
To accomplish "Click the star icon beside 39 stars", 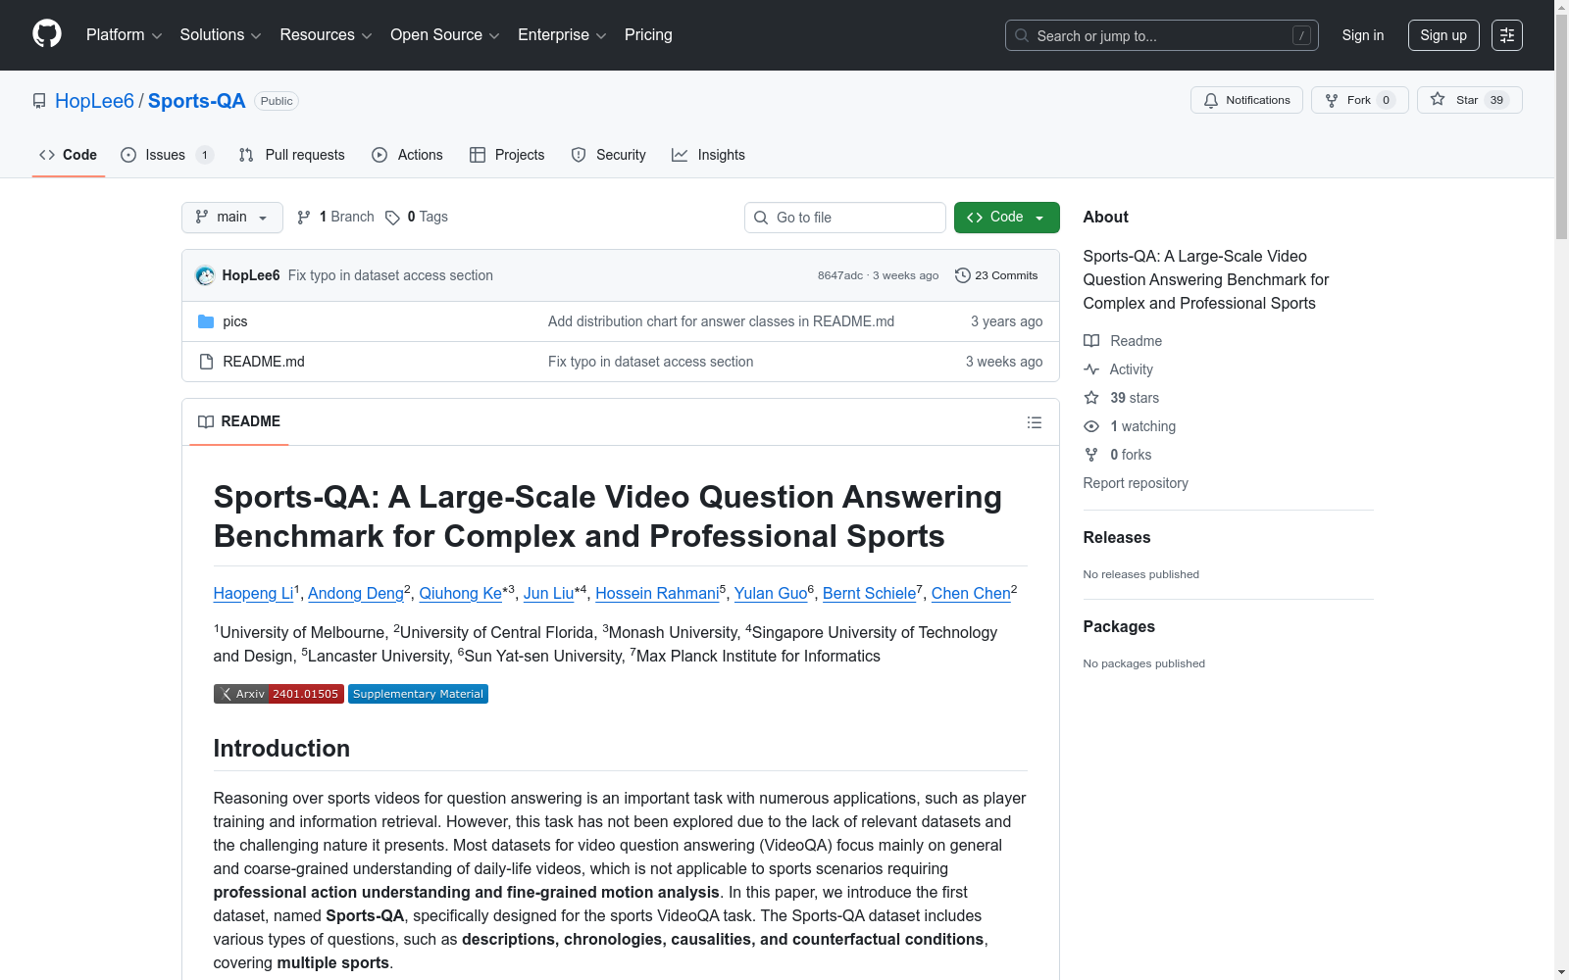I will [1091, 398].
